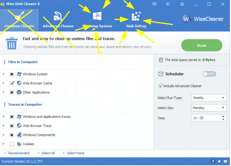Open the settings tools icon in title bar
The image size is (231, 166).
pyautogui.click(x=169, y=4)
